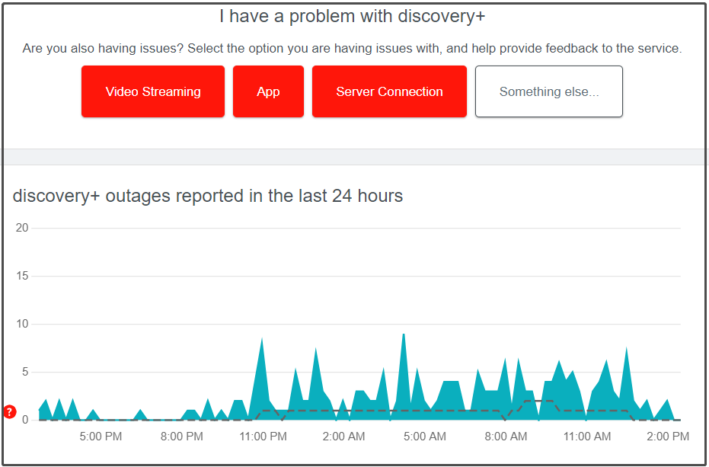Click the 2:00 PM axis label

coord(668,437)
